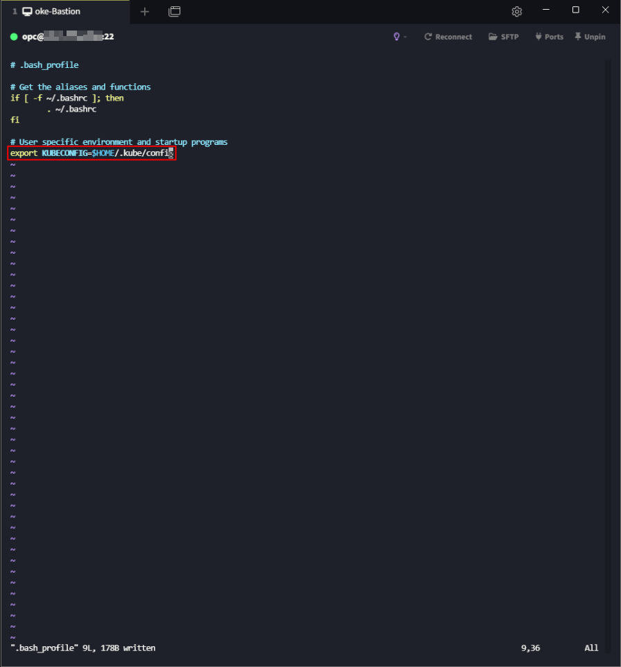Unpin the session toolbar
The width and height of the screenshot is (621, 667).
pos(590,37)
